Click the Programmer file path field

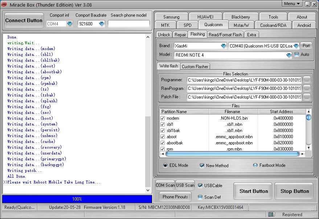(x=244, y=80)
